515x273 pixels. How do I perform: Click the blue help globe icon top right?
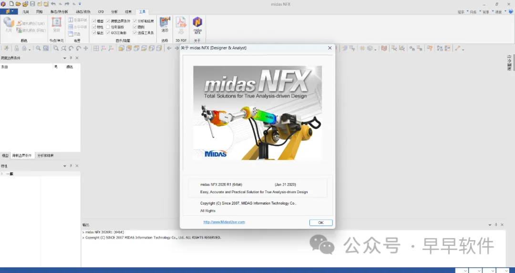tap(511, 11)
